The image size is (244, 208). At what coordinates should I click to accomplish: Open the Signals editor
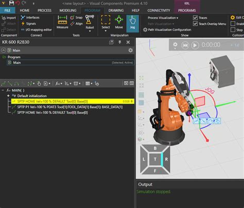click(28, 24)
